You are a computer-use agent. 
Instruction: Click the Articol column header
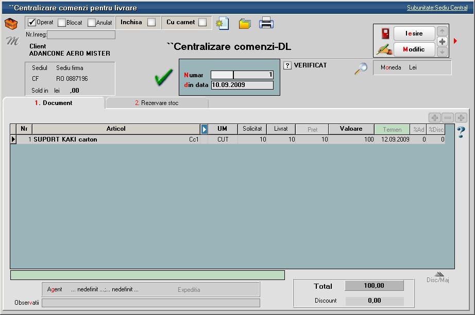[116, 129]
